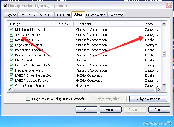Image resolution: width=174 pixels, height=127 pixels.
Task: Click the System Configuration title bar icon
Action: [x=5, y=5]
